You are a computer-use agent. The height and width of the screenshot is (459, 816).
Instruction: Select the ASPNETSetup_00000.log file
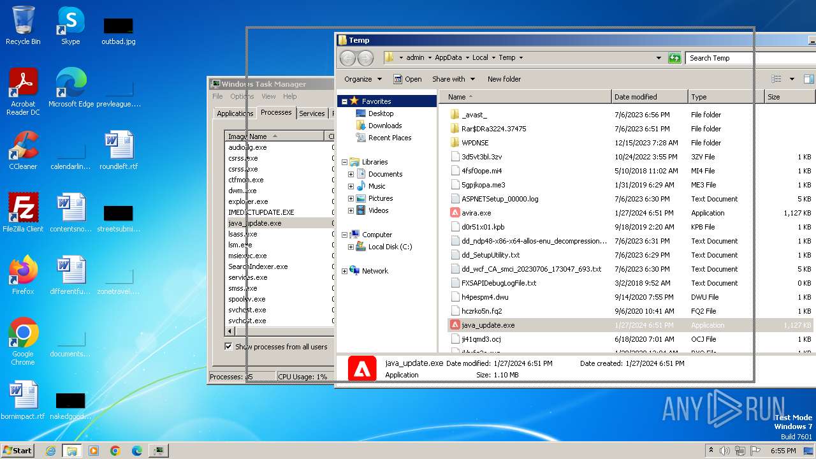pos(500,199)
